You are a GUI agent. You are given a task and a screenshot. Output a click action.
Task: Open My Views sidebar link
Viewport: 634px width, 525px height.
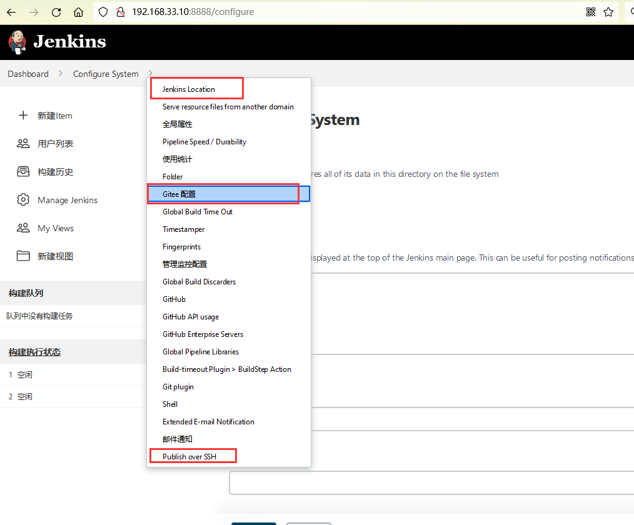56,228
